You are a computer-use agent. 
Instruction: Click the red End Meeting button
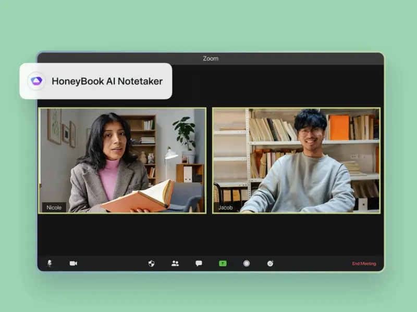(x=364, y=264)
